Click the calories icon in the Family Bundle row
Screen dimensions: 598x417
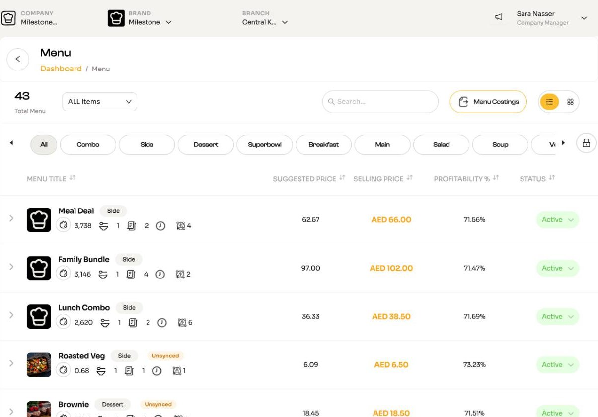[x=63, y=274]
